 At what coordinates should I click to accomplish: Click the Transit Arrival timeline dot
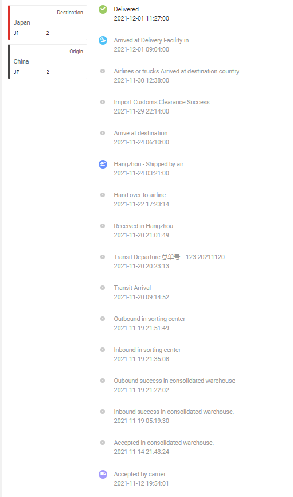[x=103, y=288]
